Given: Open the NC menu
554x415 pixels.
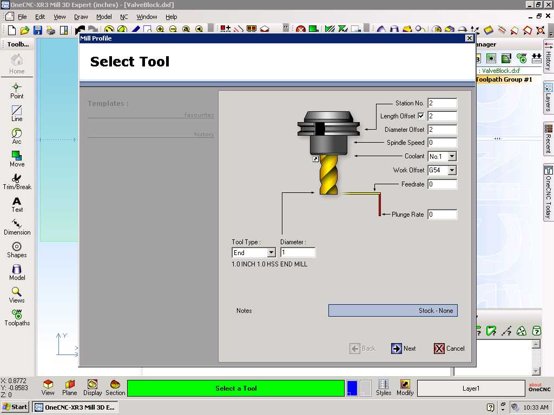Looking at the screenshot, I should (x=124, y=17).
